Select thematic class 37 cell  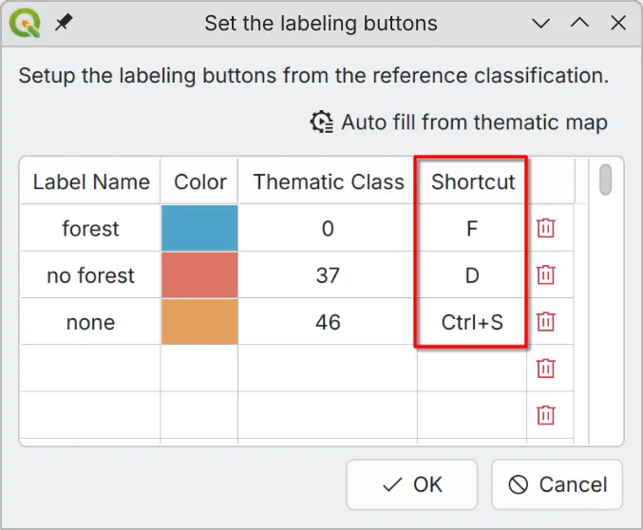(x=328, y=275)
